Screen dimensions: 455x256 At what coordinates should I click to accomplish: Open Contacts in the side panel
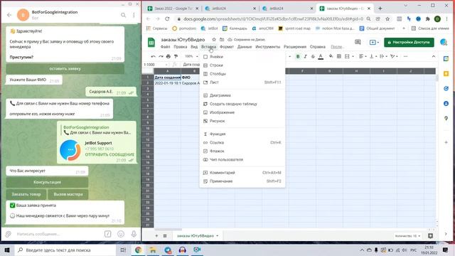pos(446,103)
